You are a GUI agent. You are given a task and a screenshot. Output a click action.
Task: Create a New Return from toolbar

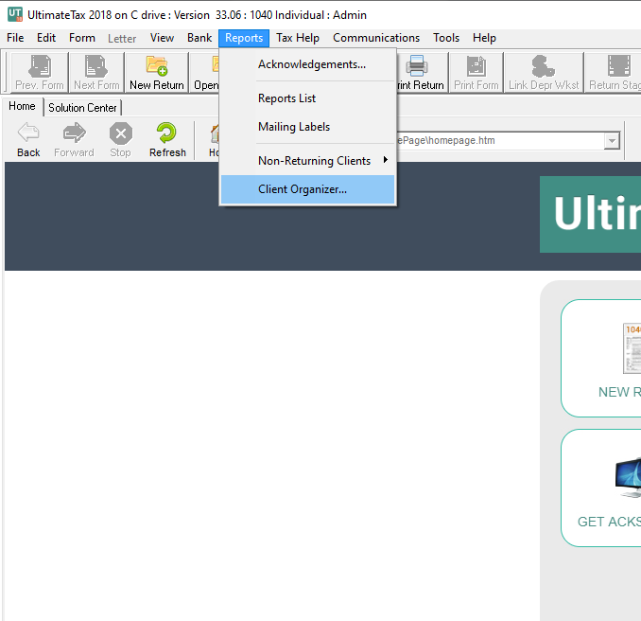[x=157, y=72]
